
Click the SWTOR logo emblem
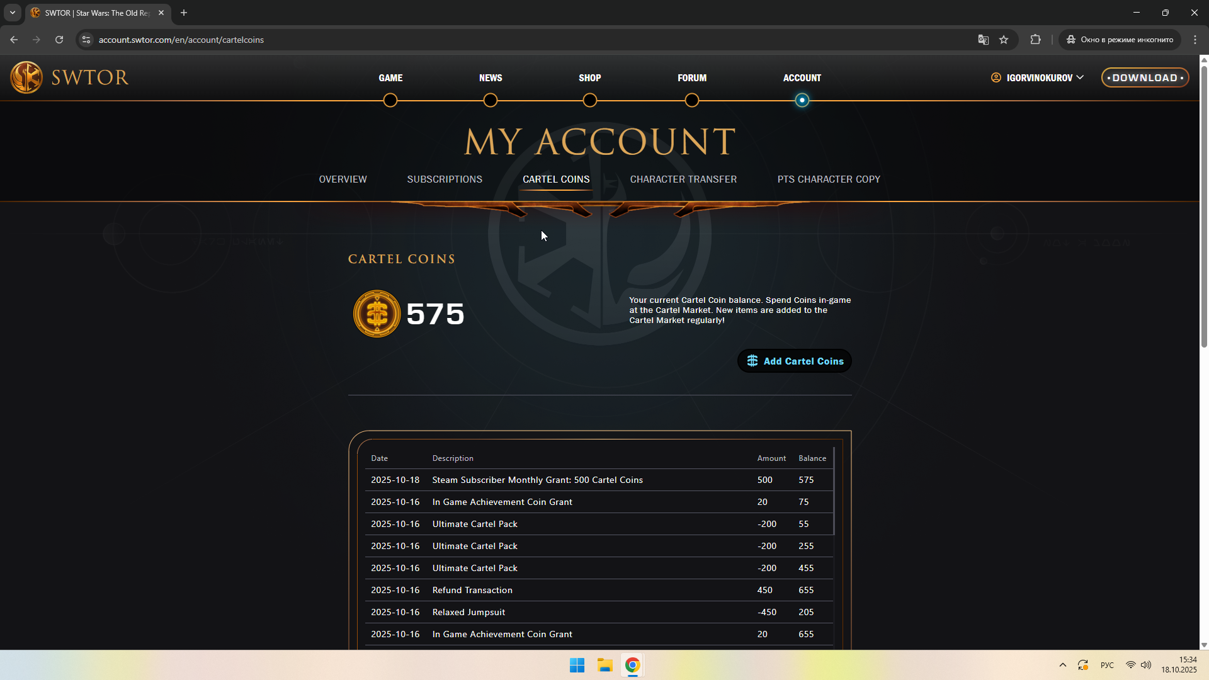(x=26, y=77)
